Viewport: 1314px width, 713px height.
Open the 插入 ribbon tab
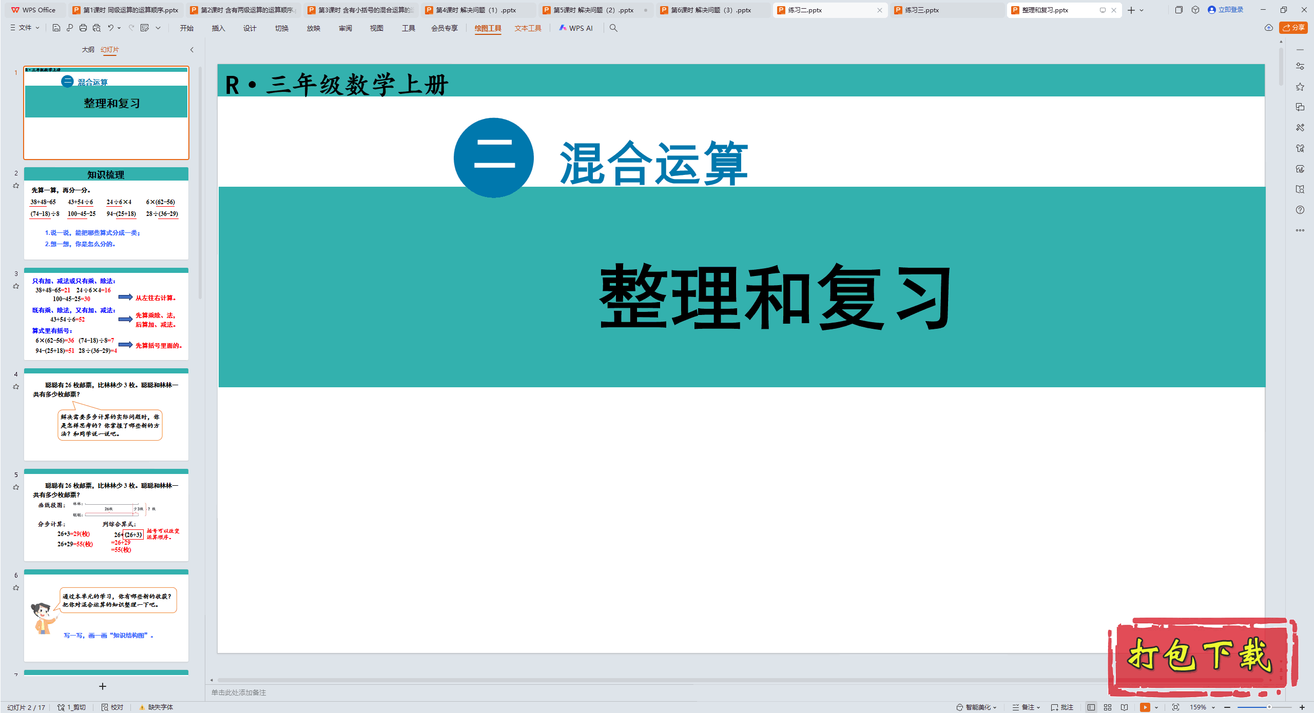pos(218,28)
